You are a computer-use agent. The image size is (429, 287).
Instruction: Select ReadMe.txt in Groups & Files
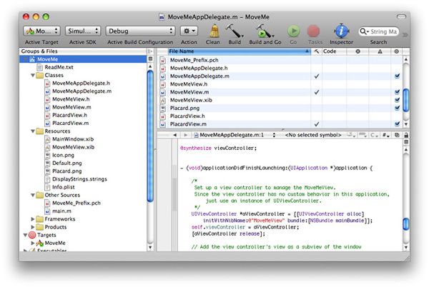59,67
